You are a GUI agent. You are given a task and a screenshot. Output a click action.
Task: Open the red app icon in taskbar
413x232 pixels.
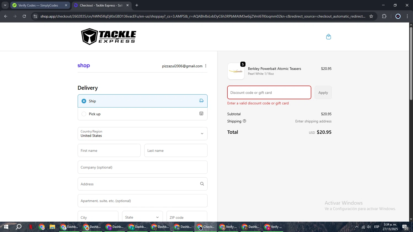(x=31, y=227)
